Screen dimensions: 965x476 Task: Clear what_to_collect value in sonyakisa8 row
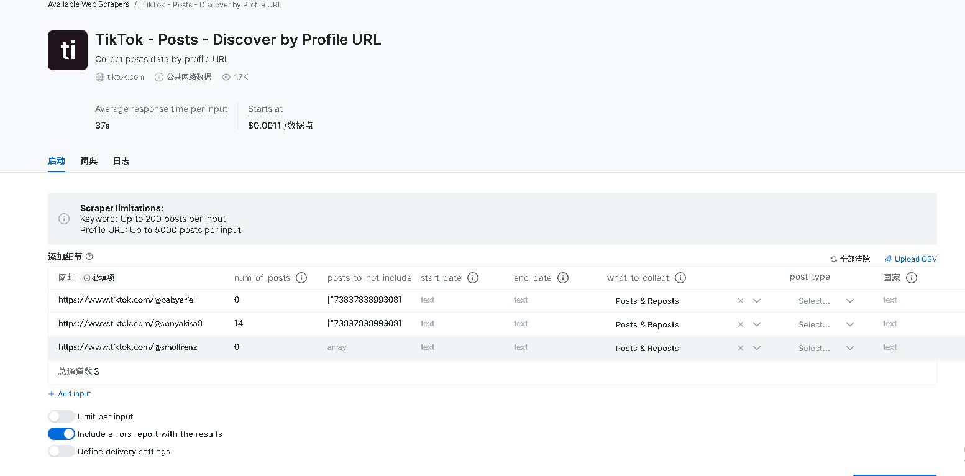click(x=741, y=324)
